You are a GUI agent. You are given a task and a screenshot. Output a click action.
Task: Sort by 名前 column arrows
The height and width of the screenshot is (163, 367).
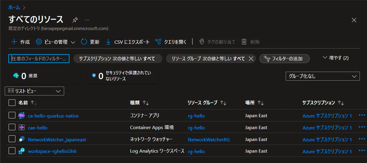click(34, 103)
